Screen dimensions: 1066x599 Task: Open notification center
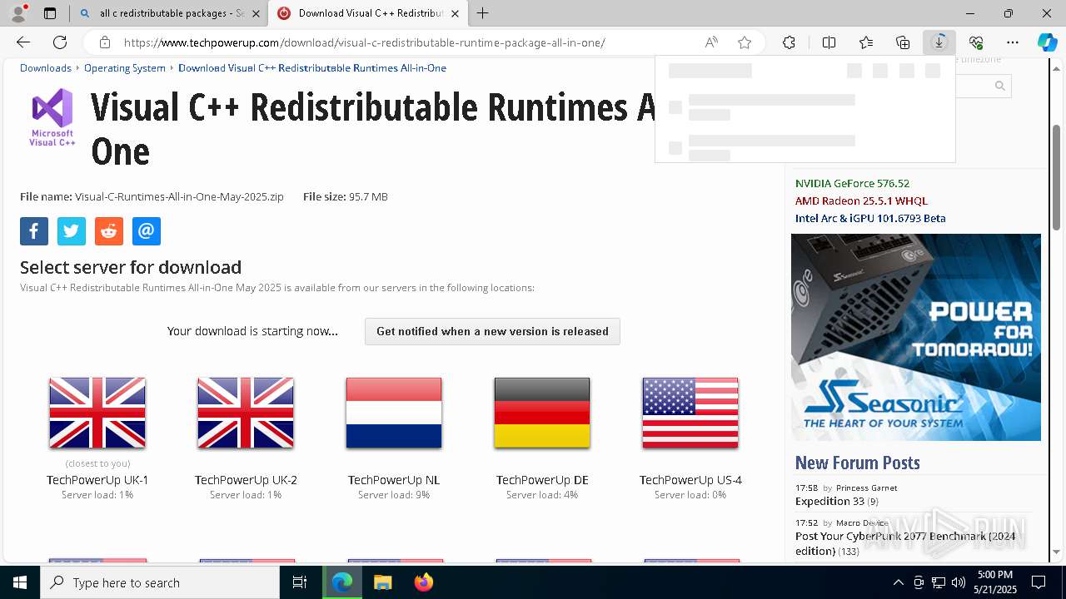pos(1039,582)
